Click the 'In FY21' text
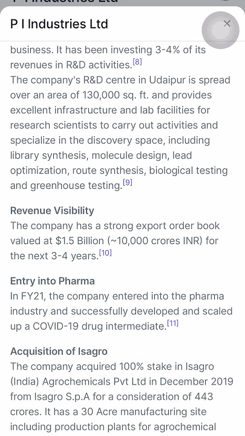The image size is (245, 436). pyautogui.click(x=28, y=296)
